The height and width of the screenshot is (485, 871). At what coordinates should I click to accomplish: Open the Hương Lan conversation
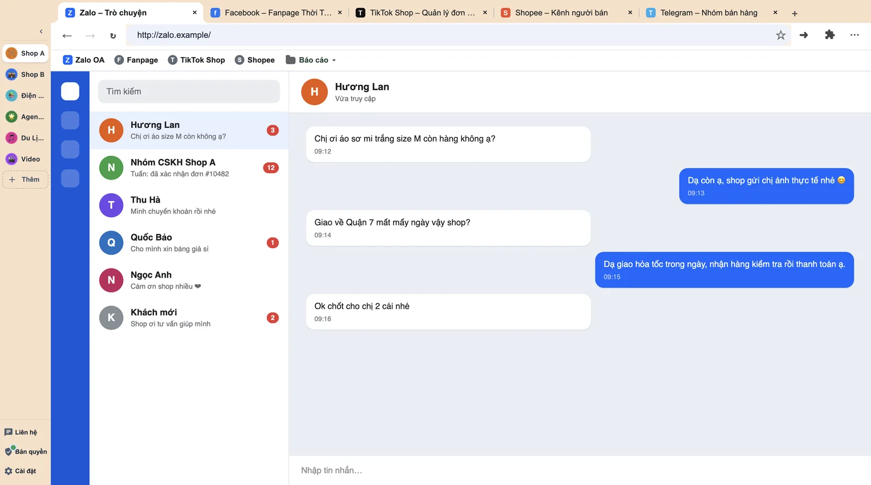click(x=189, y=131)
